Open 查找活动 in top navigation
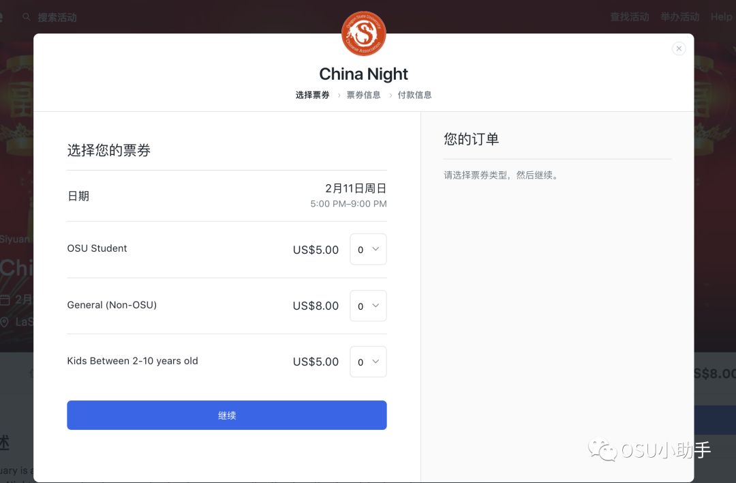736x483 pixels. pos(630,17)
